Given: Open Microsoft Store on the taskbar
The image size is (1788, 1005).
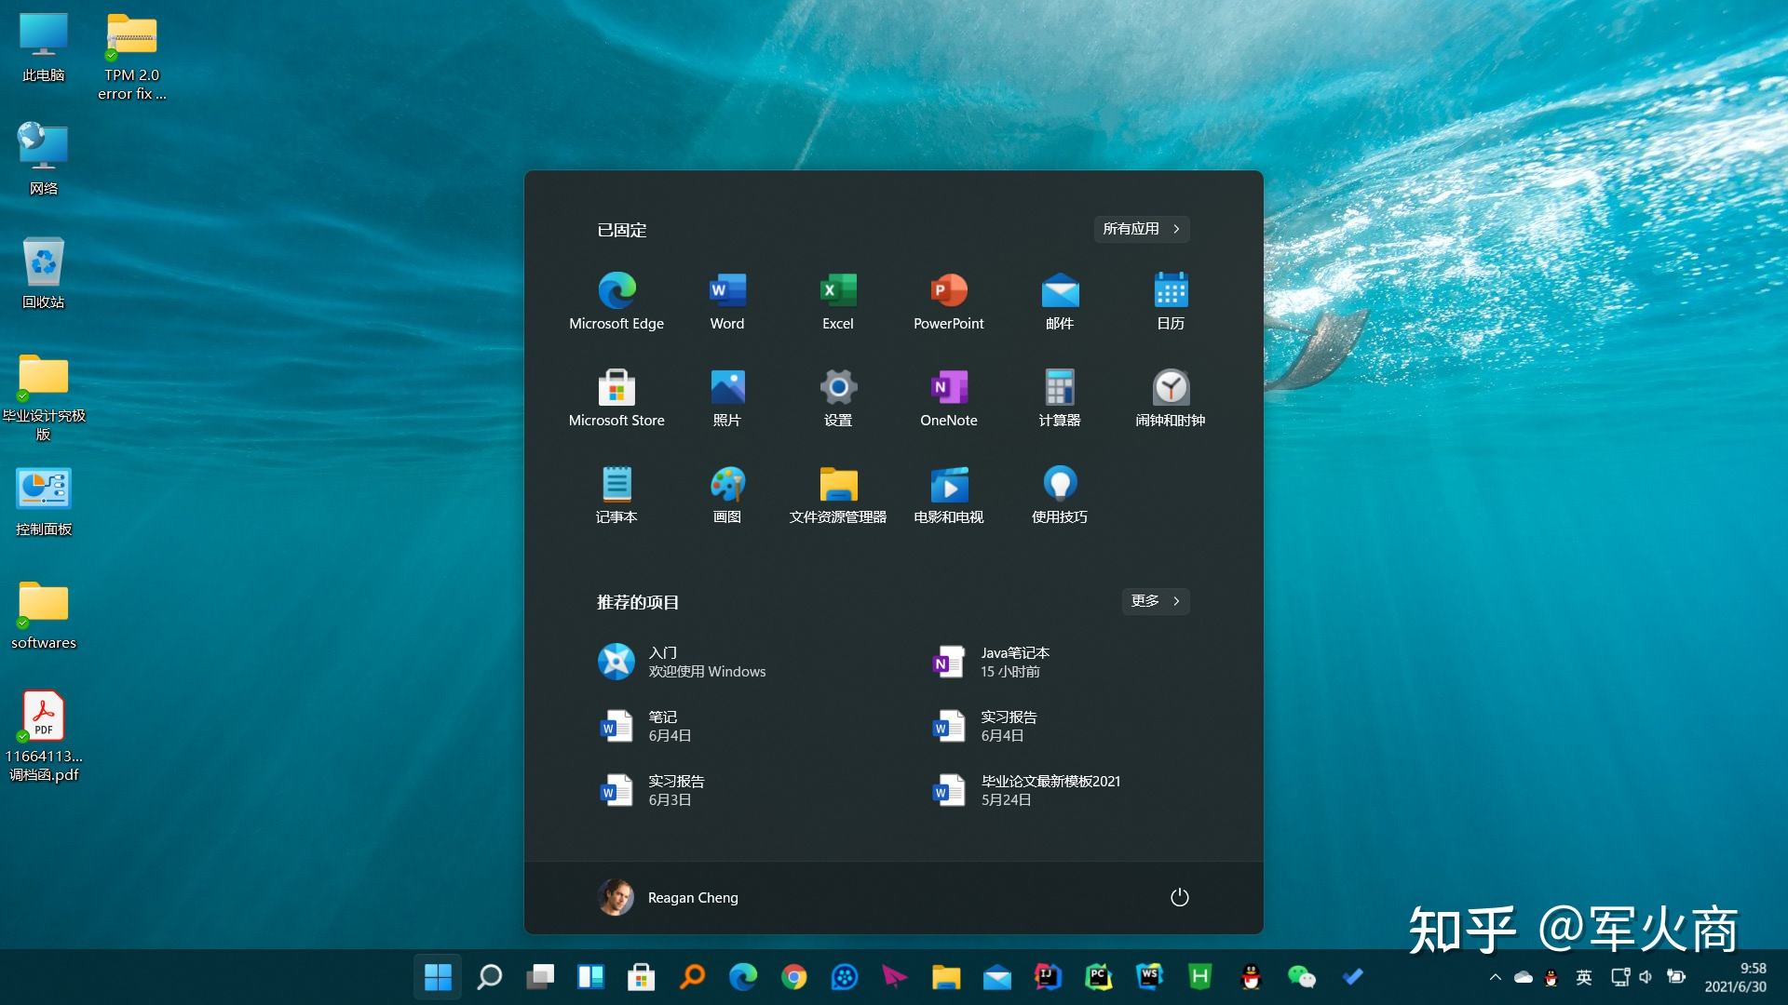Looking at the screenshot, I should (642, 977).
